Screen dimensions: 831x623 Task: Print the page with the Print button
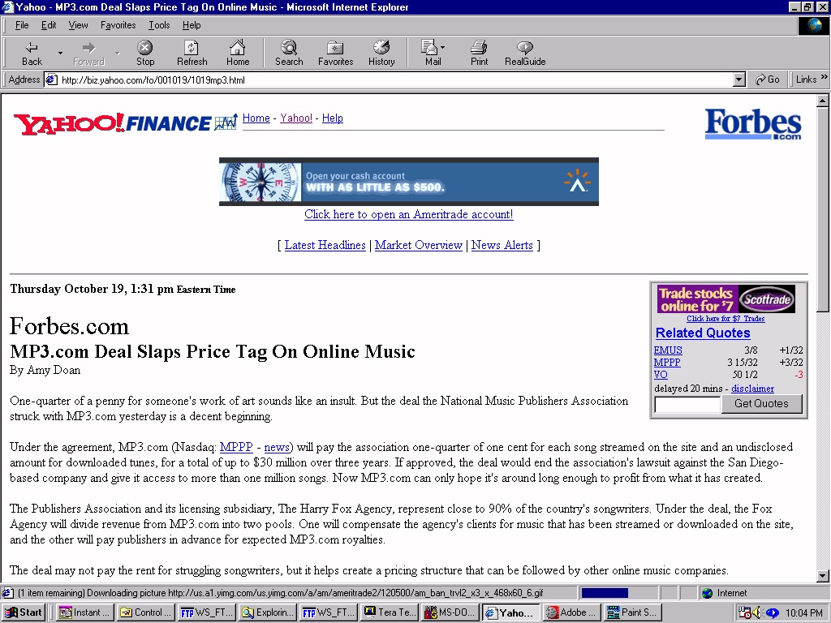(x=479, y=54)
